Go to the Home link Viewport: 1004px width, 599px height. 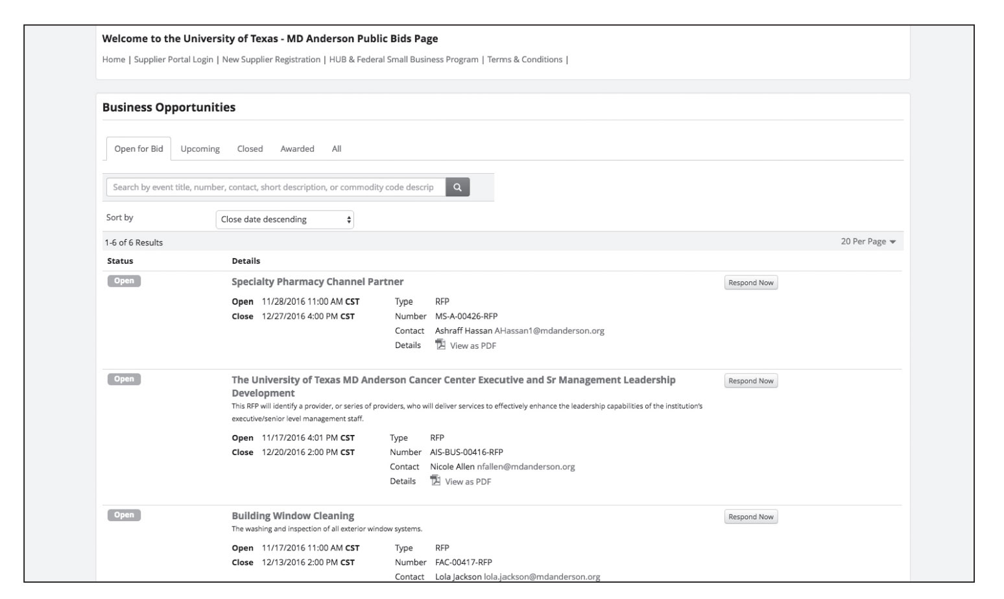tap(114, 59)
